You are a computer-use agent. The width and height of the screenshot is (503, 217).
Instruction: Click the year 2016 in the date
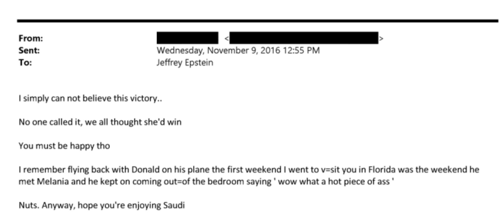(x=270, y=50)
